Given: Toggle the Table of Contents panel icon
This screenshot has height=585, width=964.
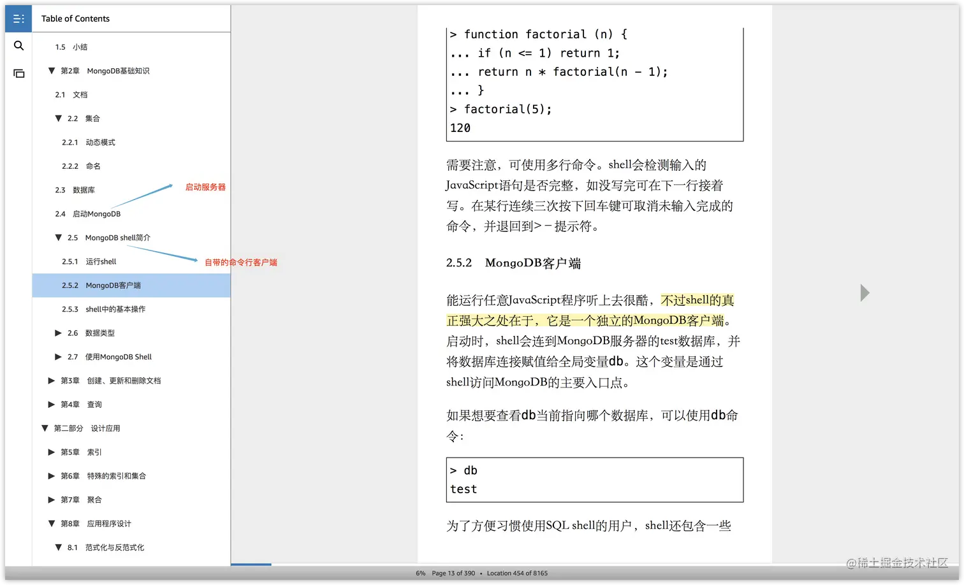Looking at the screenshot, I should coord(18,18).
